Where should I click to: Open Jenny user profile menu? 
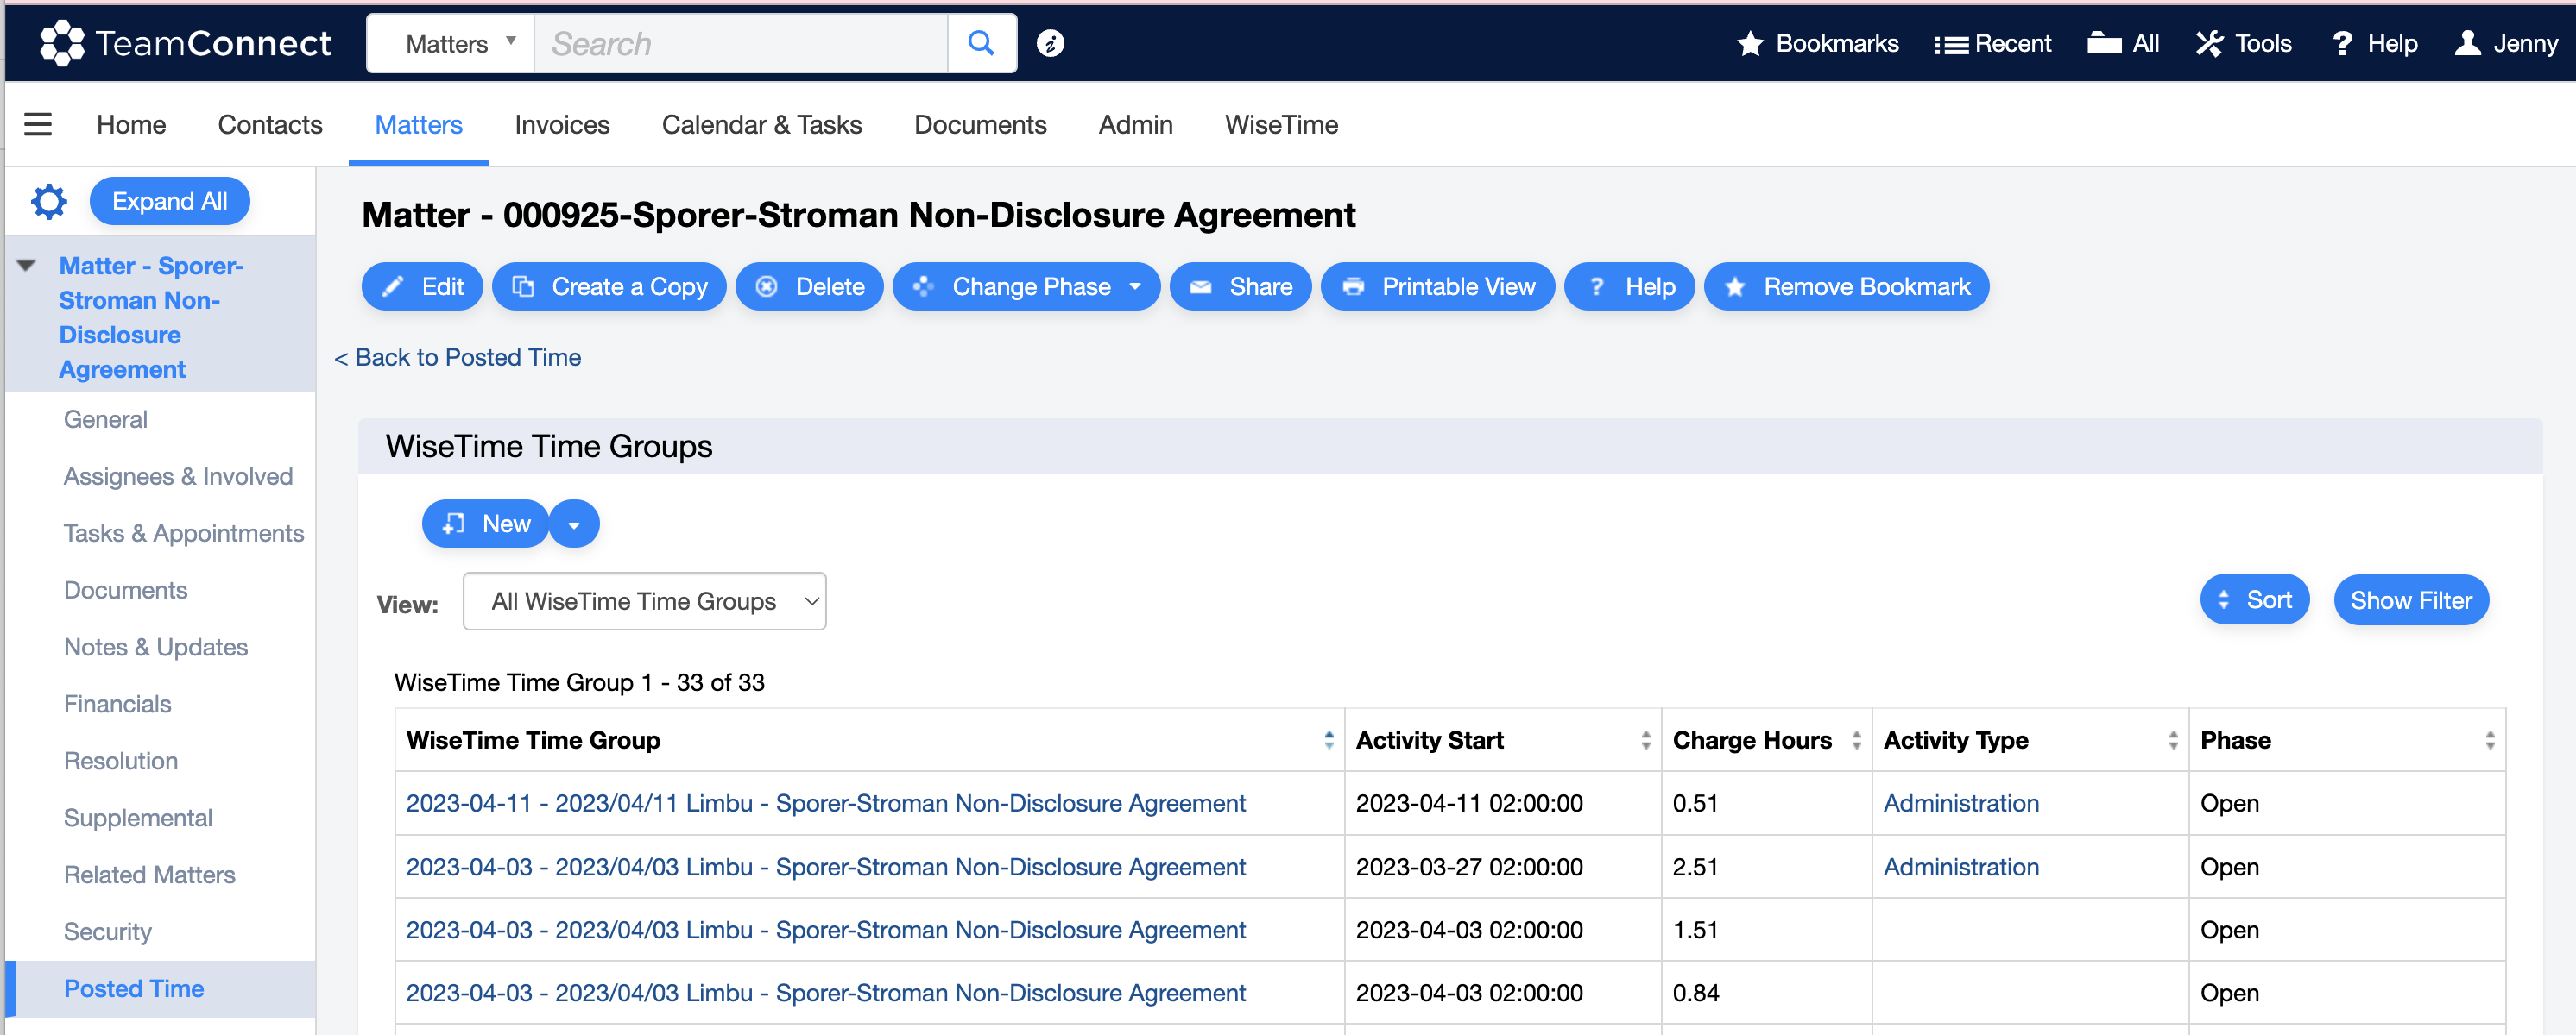pos(2506,43)
